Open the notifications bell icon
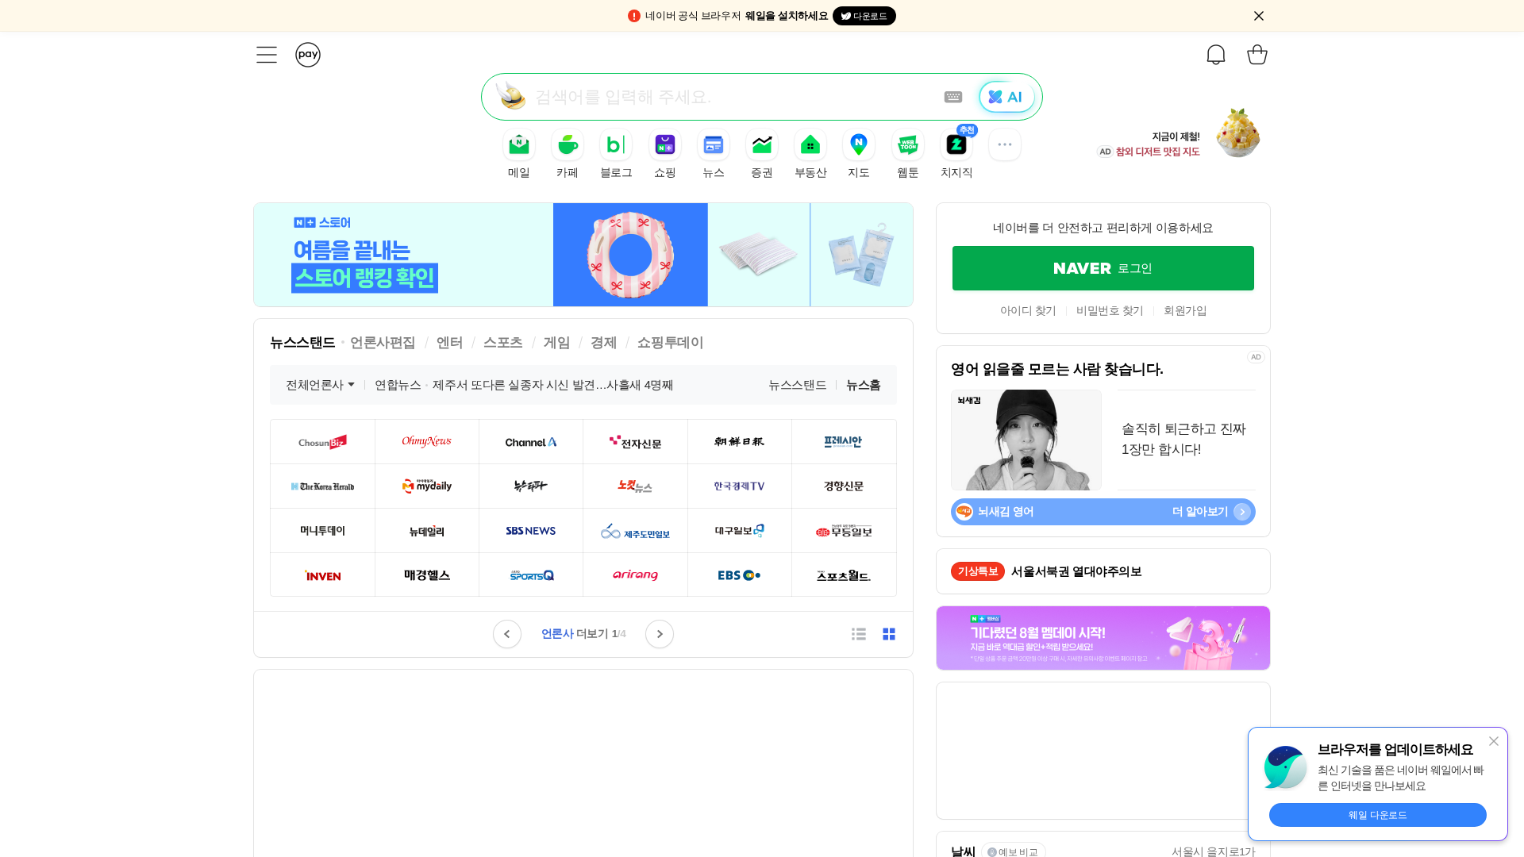This screenshot has height=857, width=1524. [x=1216, y=55]
